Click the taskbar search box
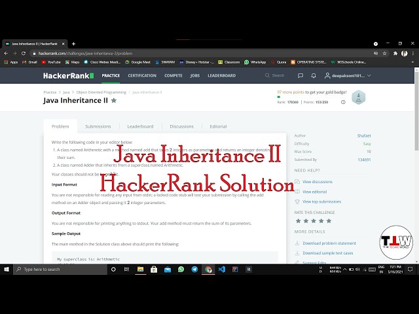419x314 pixels. click(x=60, y=270)
